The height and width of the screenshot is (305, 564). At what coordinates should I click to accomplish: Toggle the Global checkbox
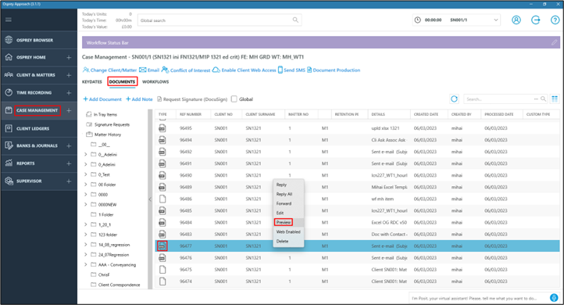[234, 99]
